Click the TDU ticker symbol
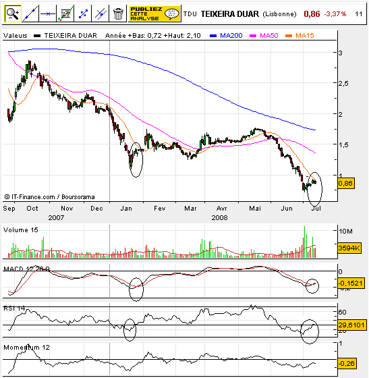Viewport: 369px width, 378px height. [x=190, y=14]
